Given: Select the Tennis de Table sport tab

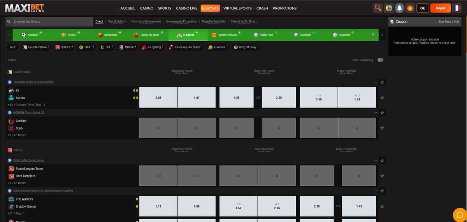Looking at the screenshot, I should [x=149, y=35].
